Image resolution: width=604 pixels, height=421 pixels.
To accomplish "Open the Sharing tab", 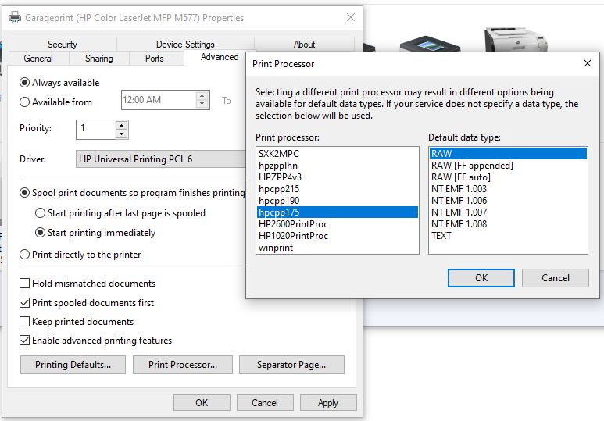I will (x=99, y=59).
